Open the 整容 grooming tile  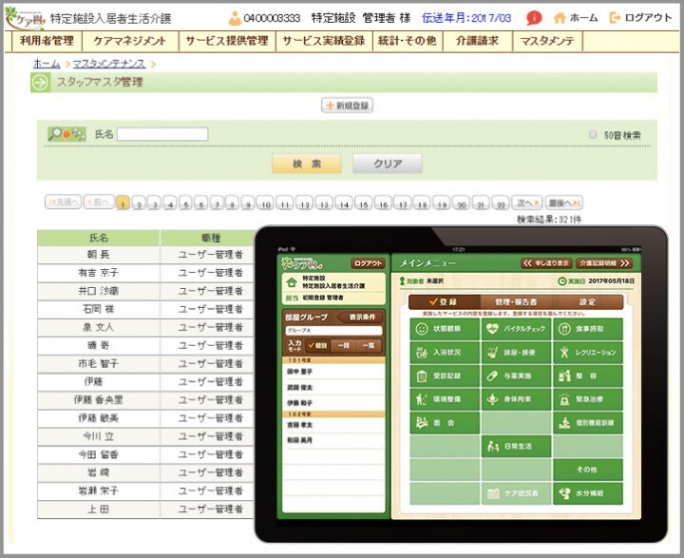tap(588, 375)
